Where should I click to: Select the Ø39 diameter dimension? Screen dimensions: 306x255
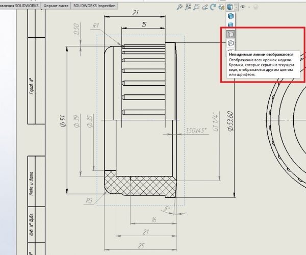[x=76, y=121]
